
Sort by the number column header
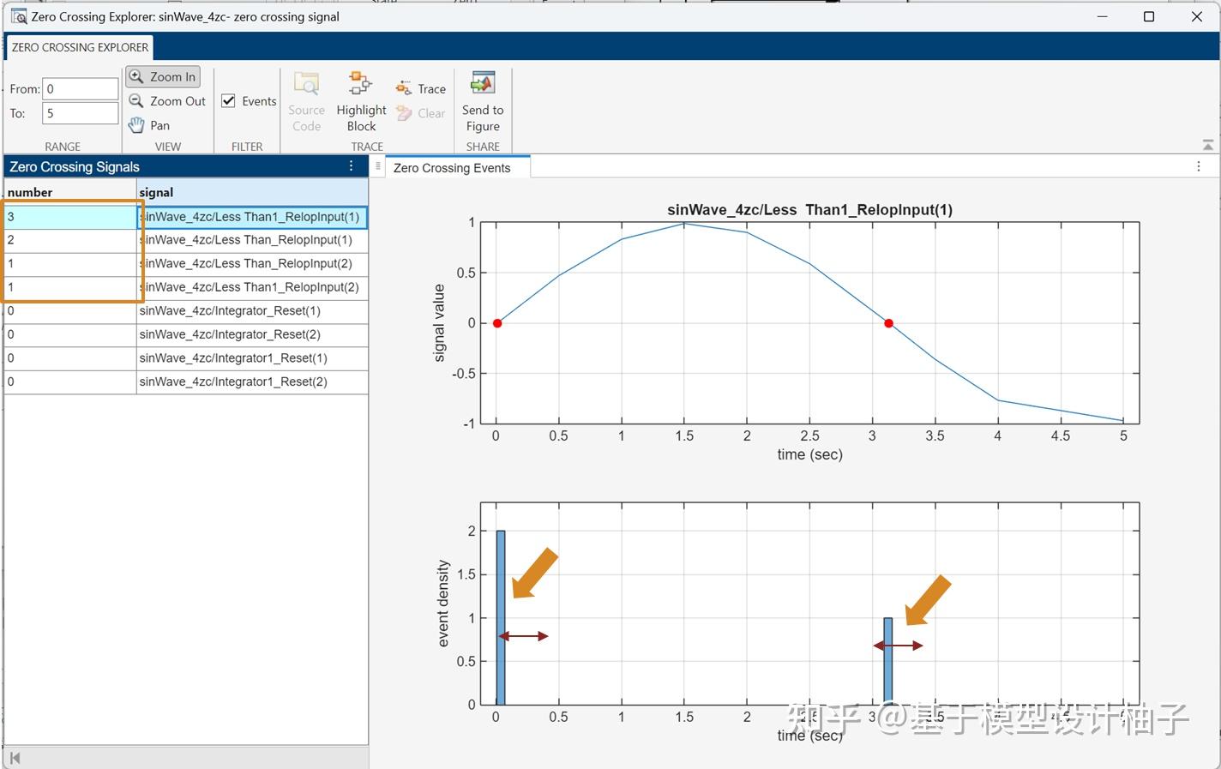tap(70, 192)
